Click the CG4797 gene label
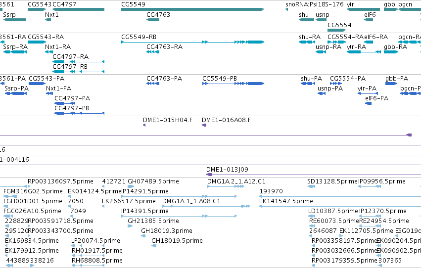Image resolution: width=421 pixels, height=268 pixels. [64, 4]
